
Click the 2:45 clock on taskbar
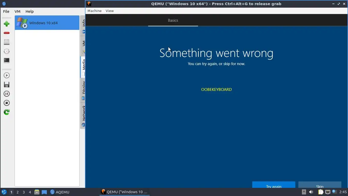pyautogui.click(x=343, y=192)
